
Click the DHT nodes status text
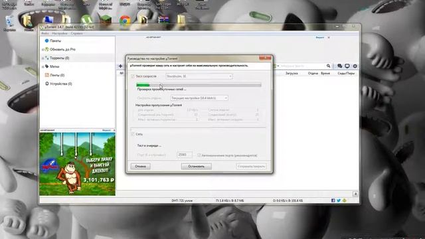click(182, 200)
